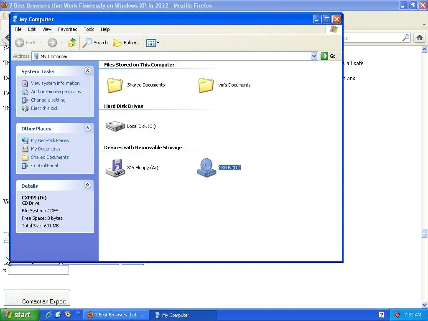
Task: Select the 3½ Floppy (A:) drive icon
Action: point(115,168)
